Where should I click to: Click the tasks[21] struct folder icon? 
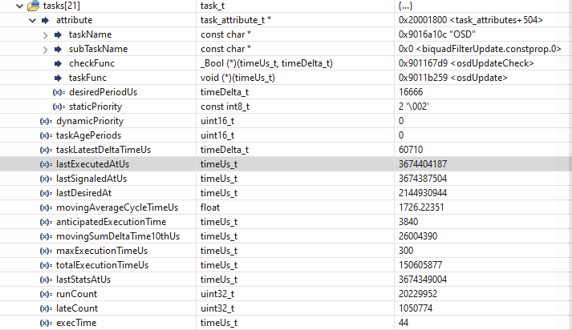coord(33,6)
